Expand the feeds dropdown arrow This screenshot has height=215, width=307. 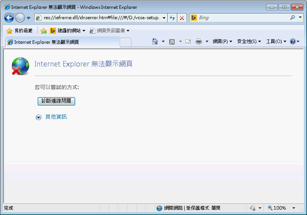coord(180,41)
